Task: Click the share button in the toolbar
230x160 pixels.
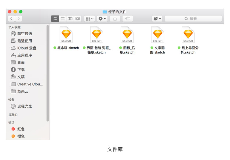Action: (115, 19)
